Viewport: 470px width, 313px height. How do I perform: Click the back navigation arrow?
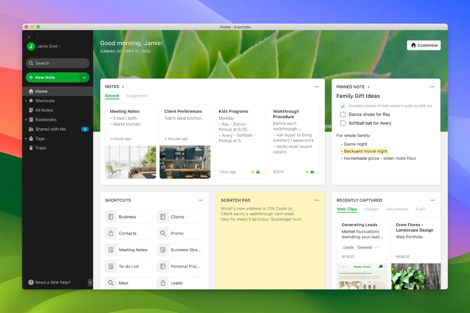coord(29,37)
